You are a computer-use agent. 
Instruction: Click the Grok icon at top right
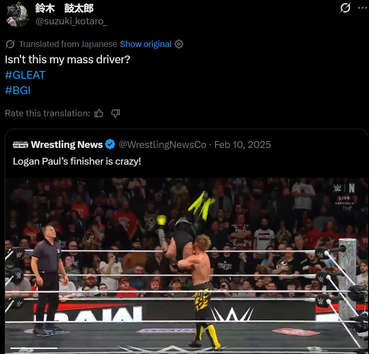345,8
